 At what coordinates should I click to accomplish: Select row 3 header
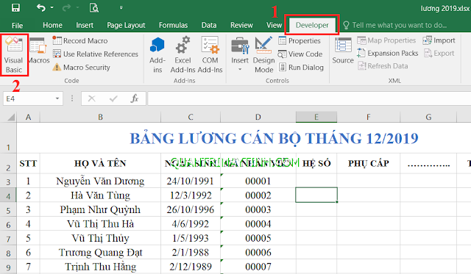[x=8, y=181]
